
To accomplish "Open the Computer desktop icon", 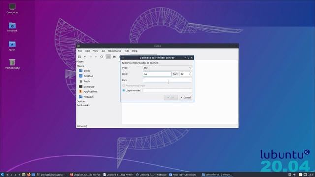I will tap(12, 9).
